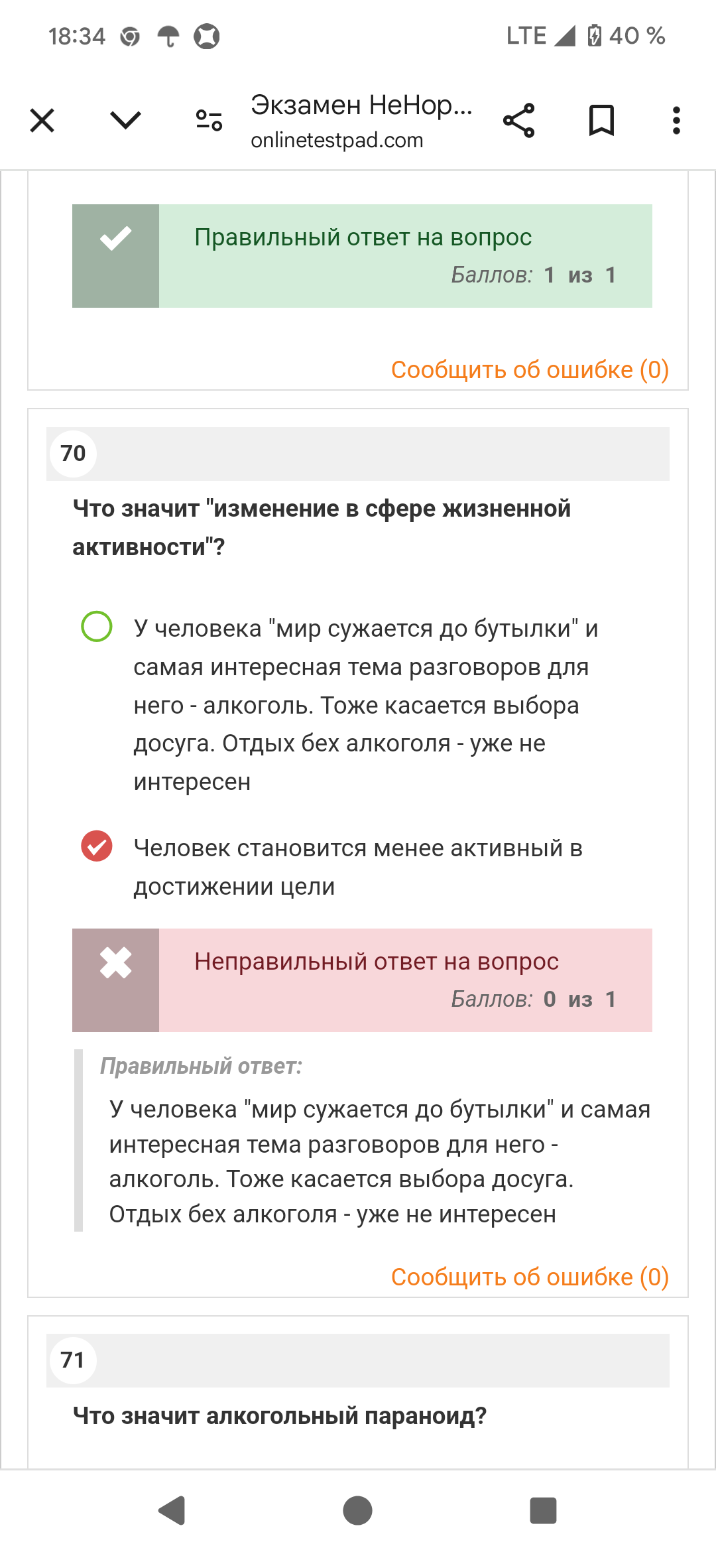Bookmark this page with bookmark icon
Viewport: 716px width, 1552px height.
click(x=601, y=120)
